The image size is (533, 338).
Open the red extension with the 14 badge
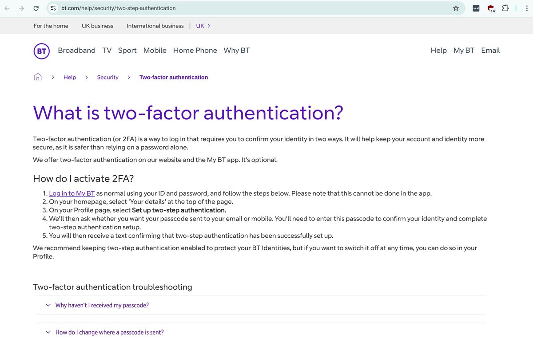[491, 8]
